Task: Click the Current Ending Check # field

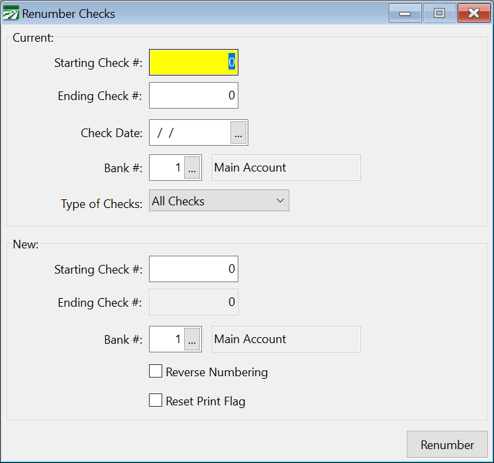Action: pos(193,96)
